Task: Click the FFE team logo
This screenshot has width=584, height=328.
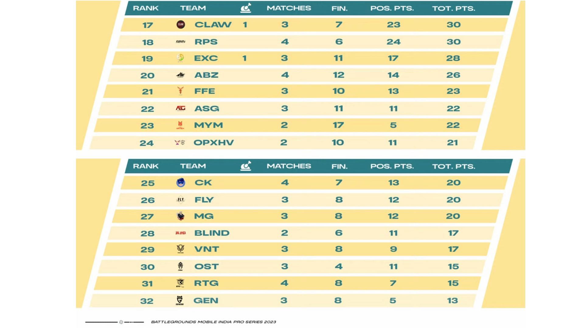Action: pos(181,91)
